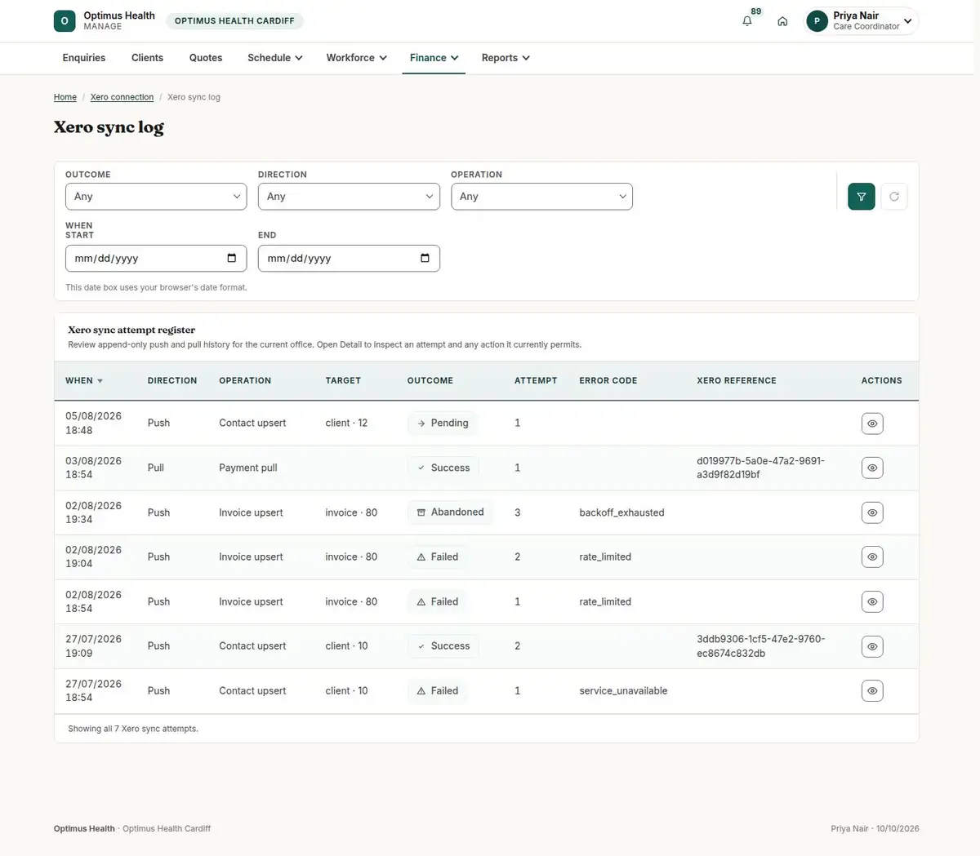The height and width of the screenshot is (856, 980).
Task: Click Xero reference 3ddb9306-1cf5-47e2-9760-ec8674c832db
Action: [760, 646]
